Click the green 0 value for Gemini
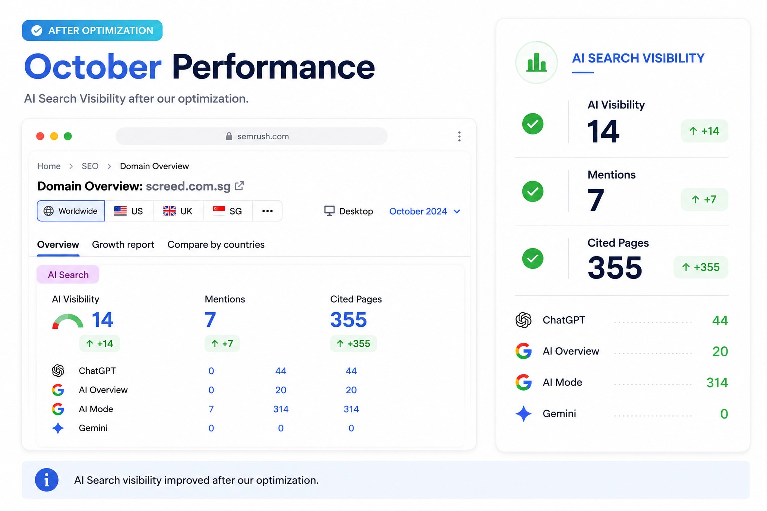The image size is (767, 511). coord(724,414)
